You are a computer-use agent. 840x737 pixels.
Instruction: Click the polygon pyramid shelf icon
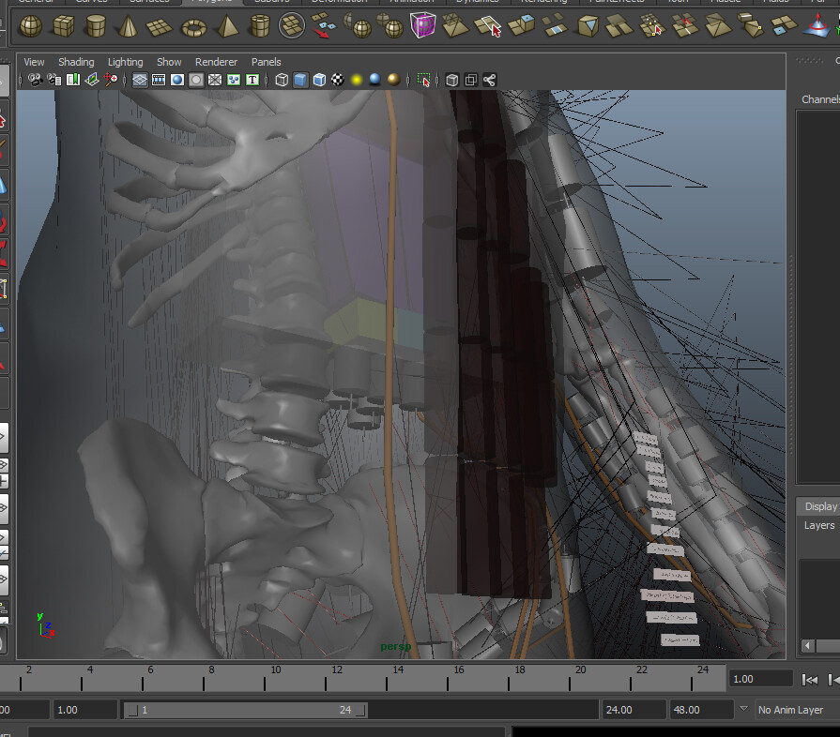coord(227,25)
